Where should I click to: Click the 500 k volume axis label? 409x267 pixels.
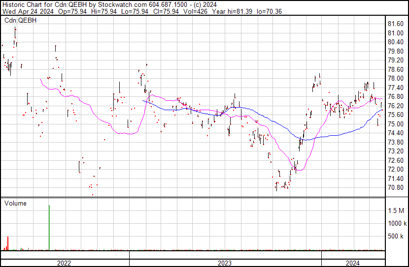click(396, 236)
